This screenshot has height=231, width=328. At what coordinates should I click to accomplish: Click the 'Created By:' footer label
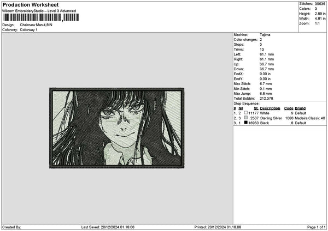click(11, 227)
